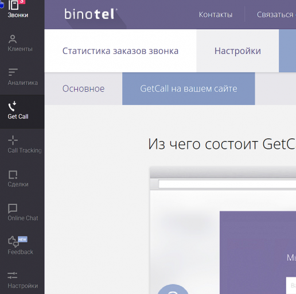Click the Feedback sidebar label

click(x=21, y=252)
